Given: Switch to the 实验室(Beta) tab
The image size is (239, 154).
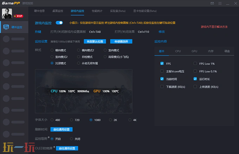Looking at the screenshot, I should click(118, 11).
